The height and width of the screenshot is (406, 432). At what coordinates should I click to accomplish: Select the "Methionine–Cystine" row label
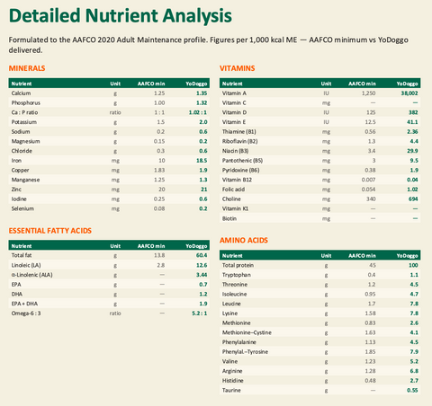(247, 332)
